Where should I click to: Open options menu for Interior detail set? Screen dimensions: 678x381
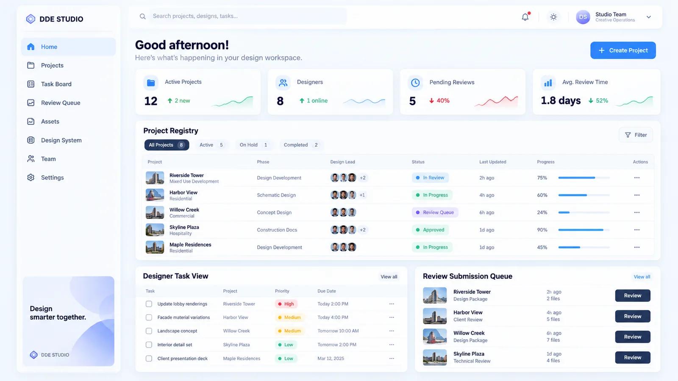(x=392, y=345)
